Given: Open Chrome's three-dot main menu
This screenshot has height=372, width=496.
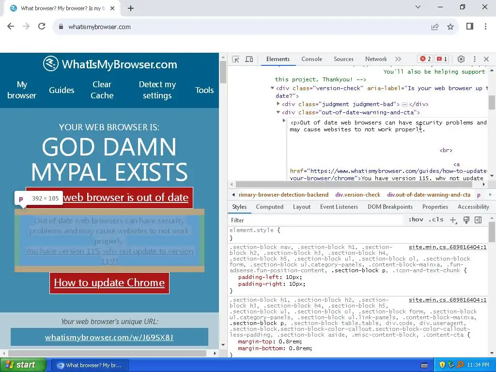Looking at the screenshot, I should (x=485, y=27).
